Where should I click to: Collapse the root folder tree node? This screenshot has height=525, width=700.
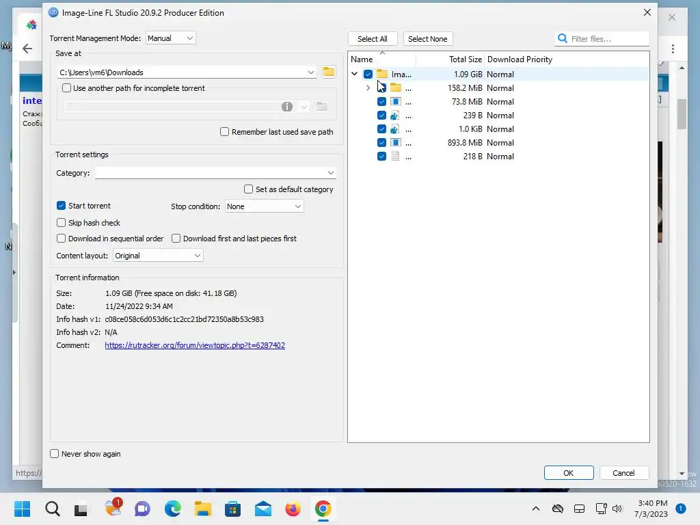pos(355,74)
